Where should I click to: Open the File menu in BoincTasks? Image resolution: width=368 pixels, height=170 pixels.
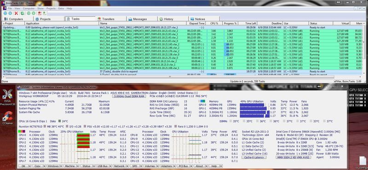click(10, 8)
